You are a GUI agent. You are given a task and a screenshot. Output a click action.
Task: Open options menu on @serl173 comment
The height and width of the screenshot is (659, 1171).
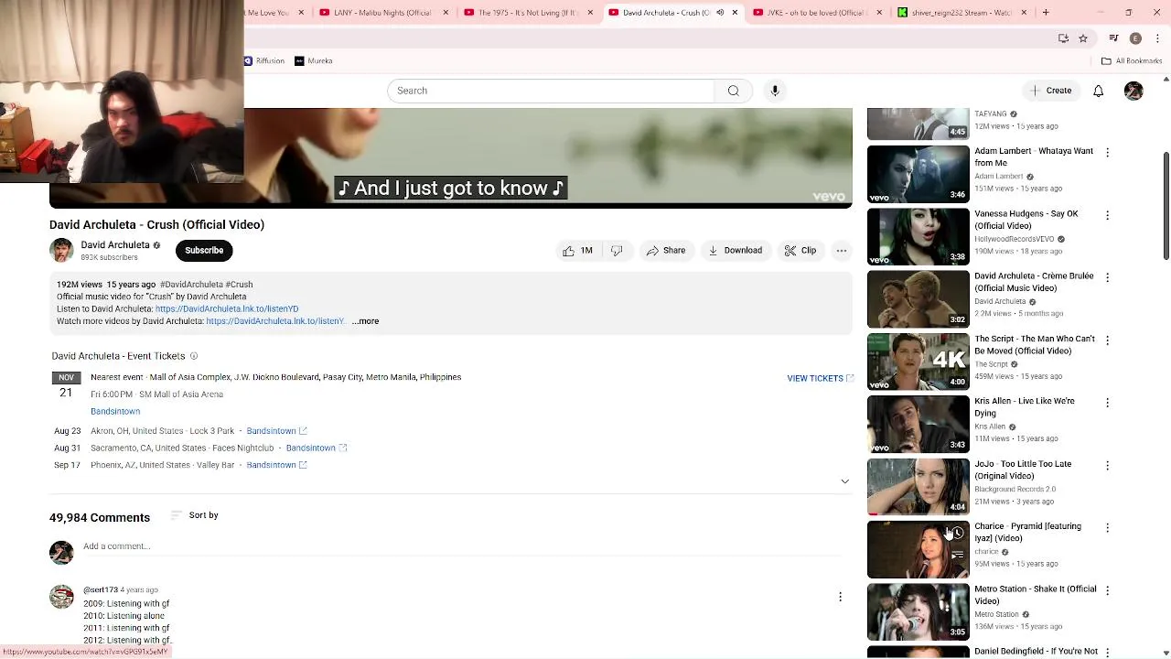[840, 597]
